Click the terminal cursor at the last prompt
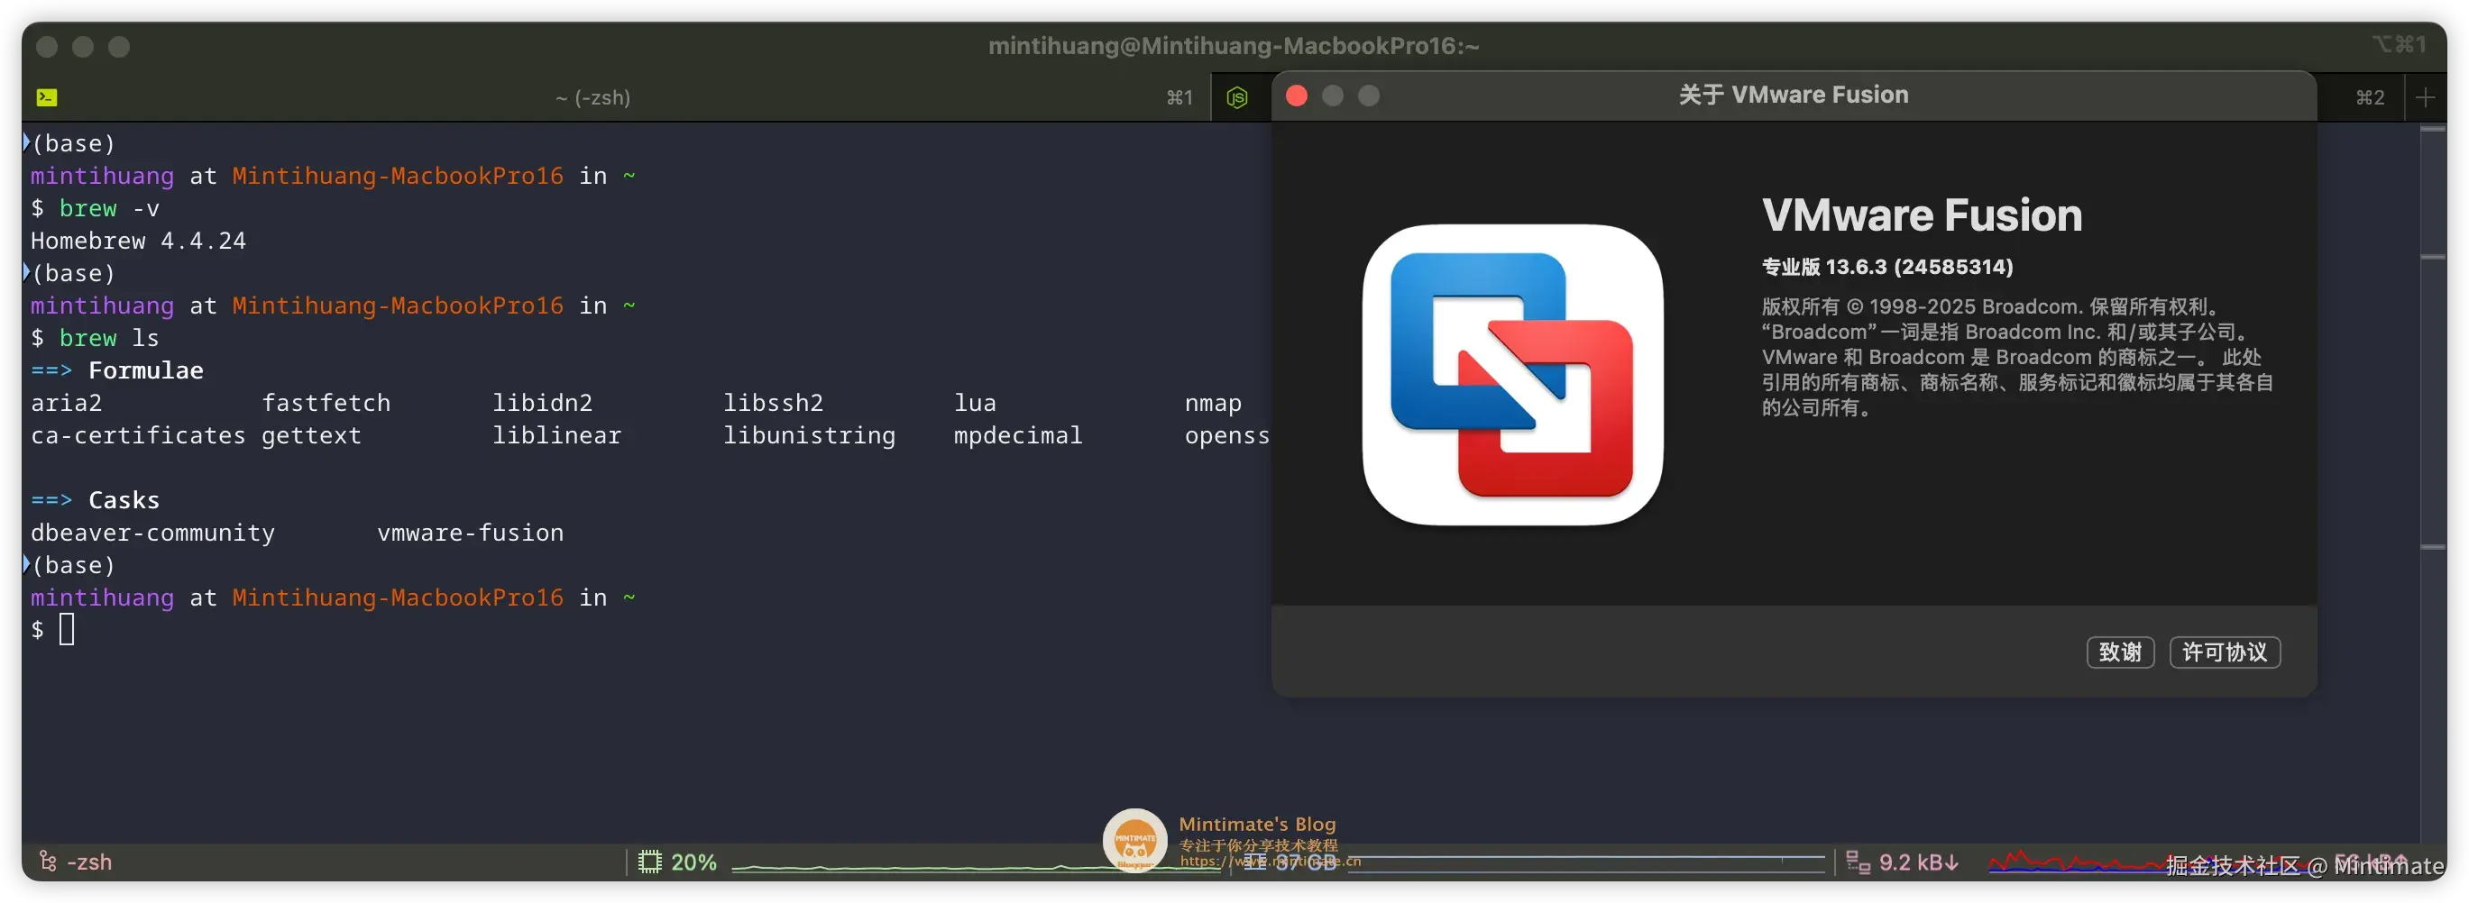This screenshot has width=2469, height=903. point(66,629)
